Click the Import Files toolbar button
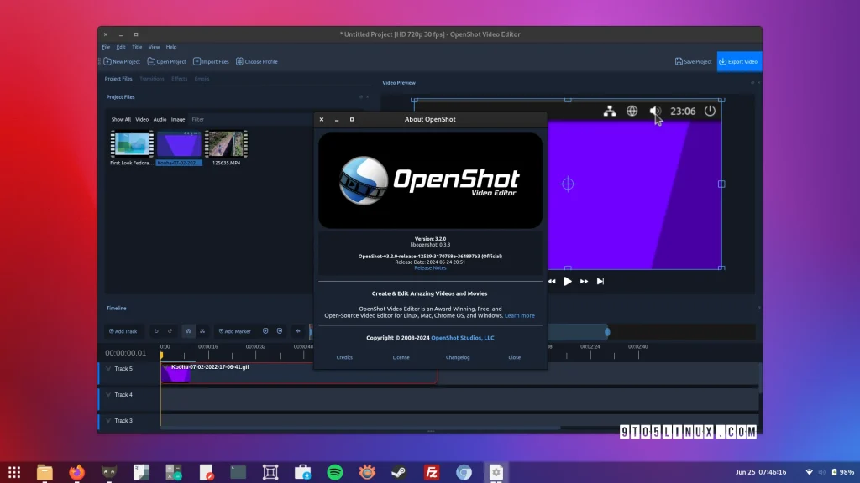The height and width of the screenshot is (483, 860). [x=211, y=62]
